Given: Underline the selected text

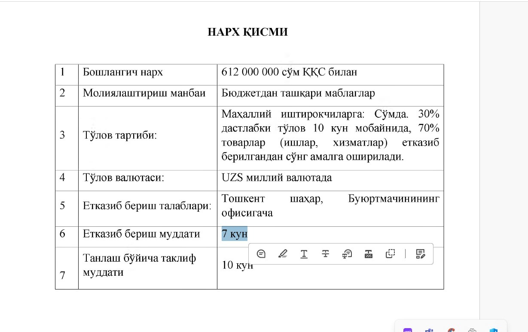Looking at the screenshot, I should [304, 254].
